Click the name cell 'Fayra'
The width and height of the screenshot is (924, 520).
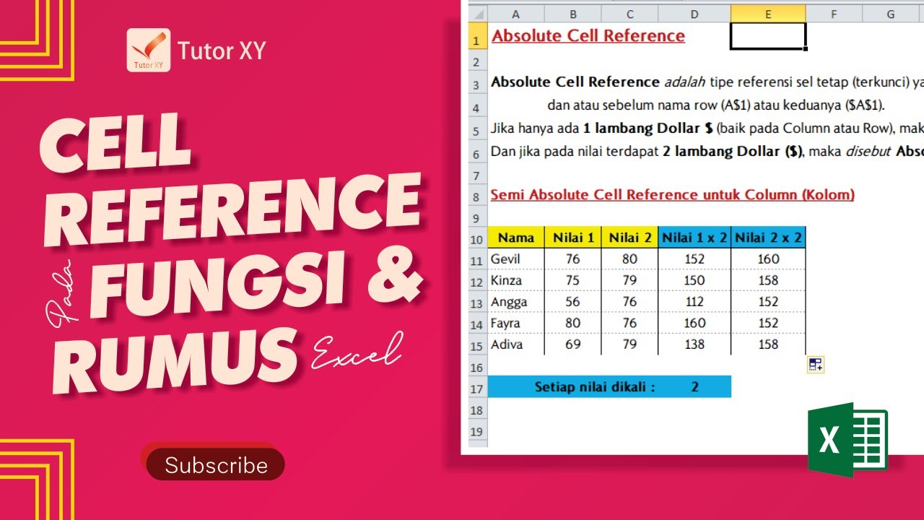coord(516,323)
